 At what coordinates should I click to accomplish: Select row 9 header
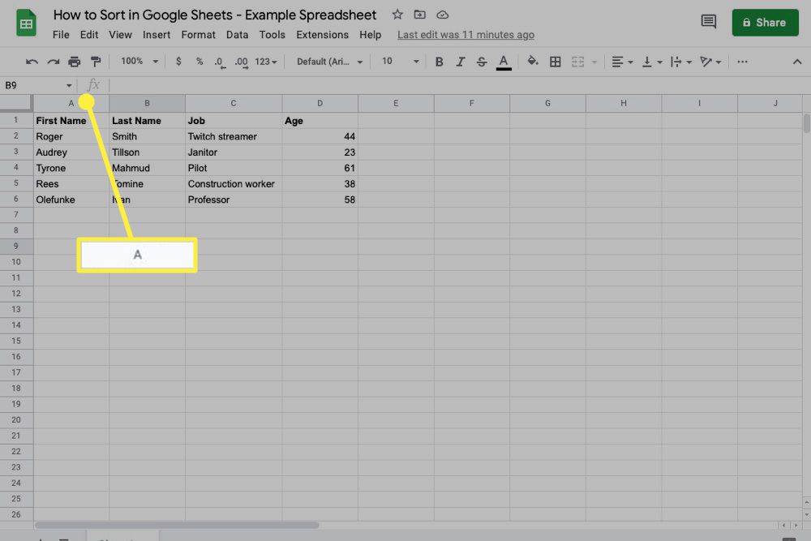(16, 247)
